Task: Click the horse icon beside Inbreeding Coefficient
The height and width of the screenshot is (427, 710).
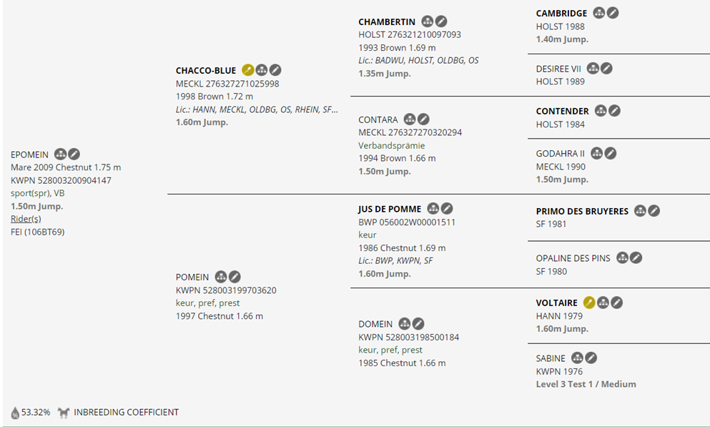Action: click(64, 413)
